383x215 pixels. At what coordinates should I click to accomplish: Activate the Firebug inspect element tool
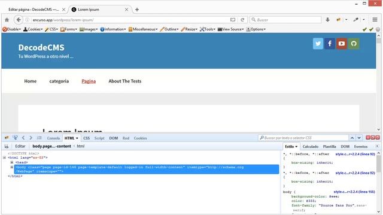[x=15, y=138]
